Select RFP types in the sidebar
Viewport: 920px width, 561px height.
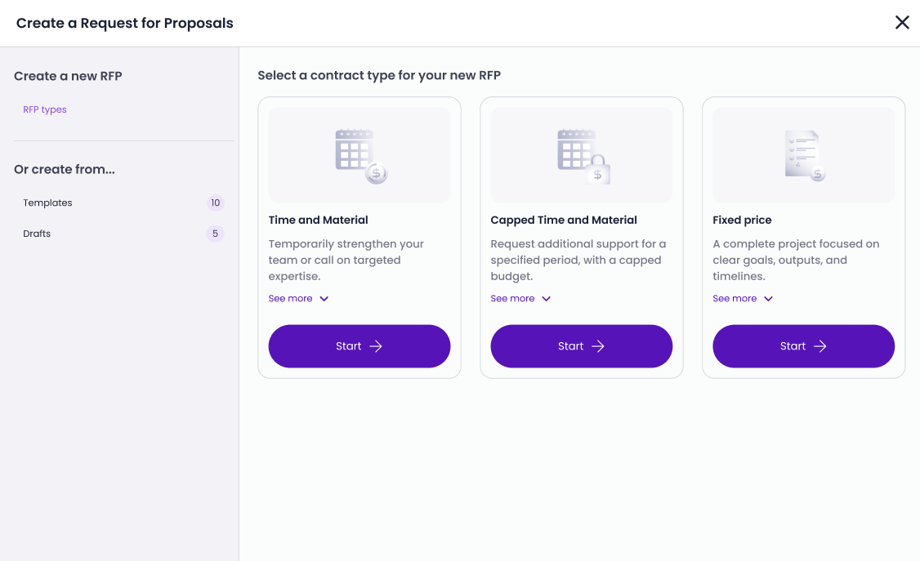tap(45, 109)
